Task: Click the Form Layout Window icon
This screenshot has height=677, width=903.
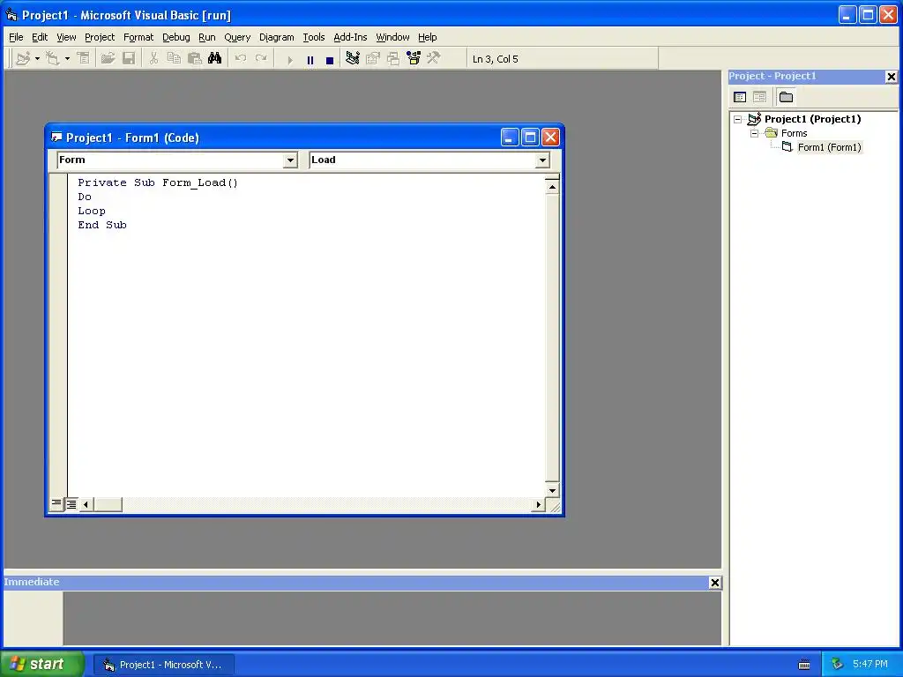Action: pos(393,59)
